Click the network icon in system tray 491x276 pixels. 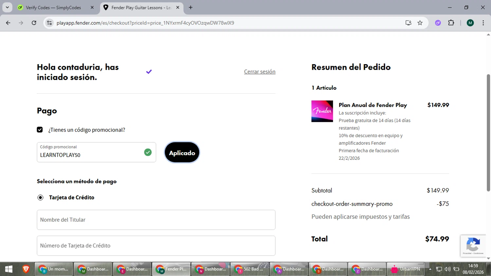pos(439,269)
